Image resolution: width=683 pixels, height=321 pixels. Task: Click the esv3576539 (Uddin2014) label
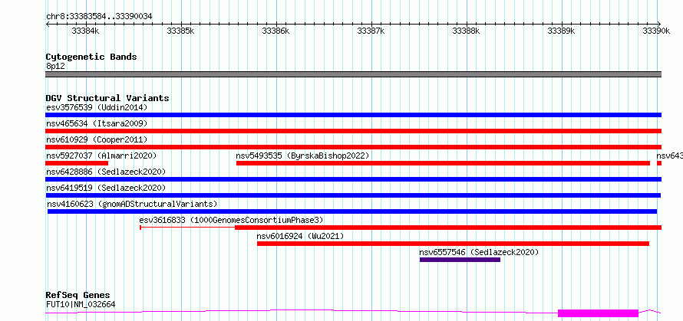pos(97,107)
